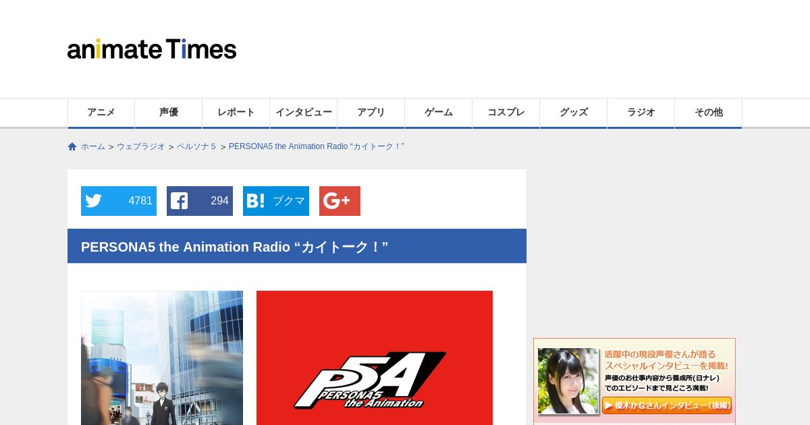Open the 声優 menu tab
Image resolution: width=810 pixels, height=425 pixels.
tap(169, 113)
